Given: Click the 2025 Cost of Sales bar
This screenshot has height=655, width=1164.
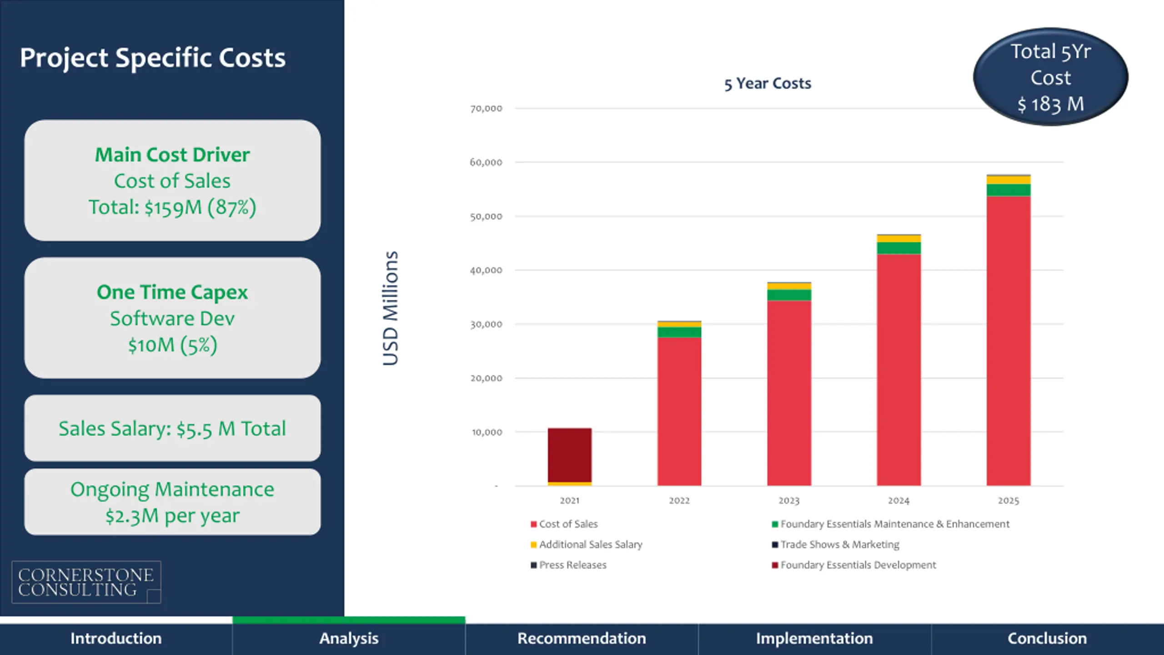Looking at the screenshot, I should [x=1008, y=341].
